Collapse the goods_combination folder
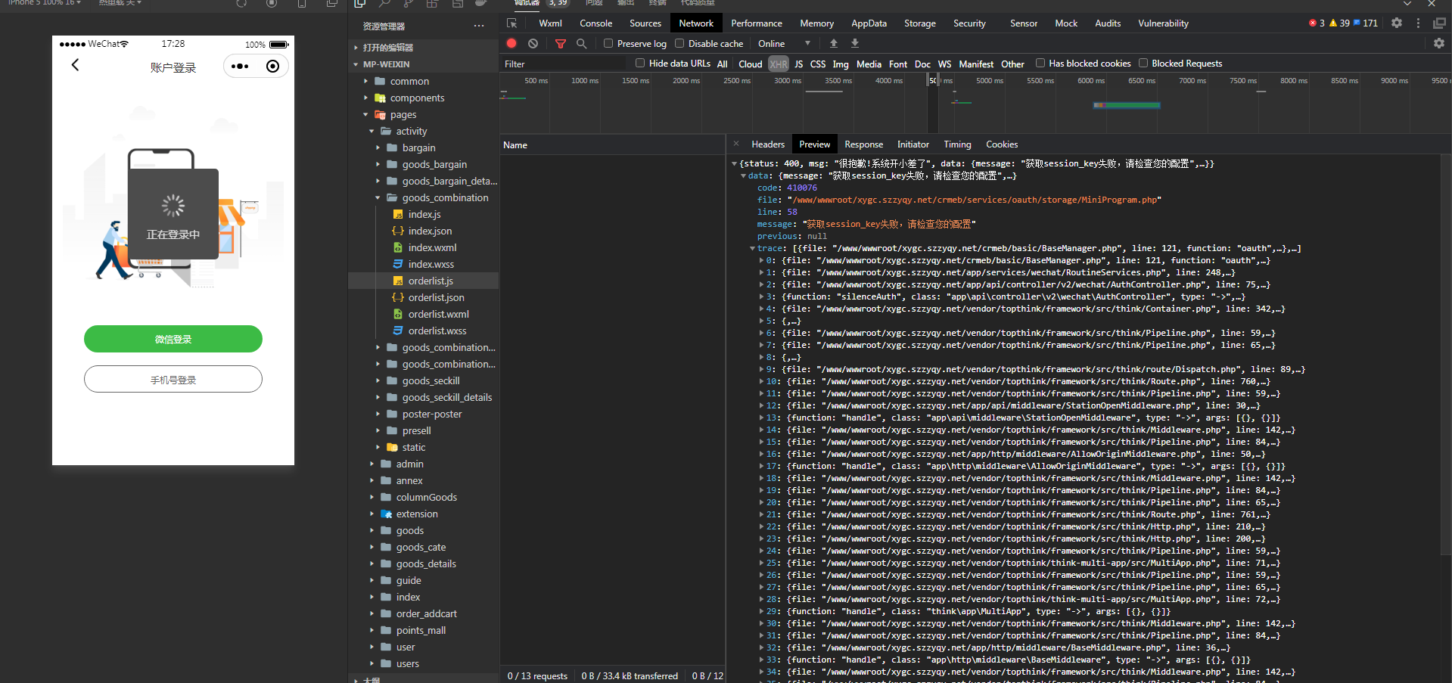The image size is (1452, 683). 378,198
